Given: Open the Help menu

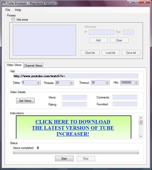Looking at the screenshot, I should pyautogui.click(x=18, y=10).
